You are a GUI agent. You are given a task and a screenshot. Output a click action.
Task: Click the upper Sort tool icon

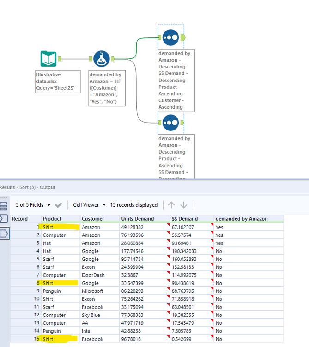(x=170, y=37)
